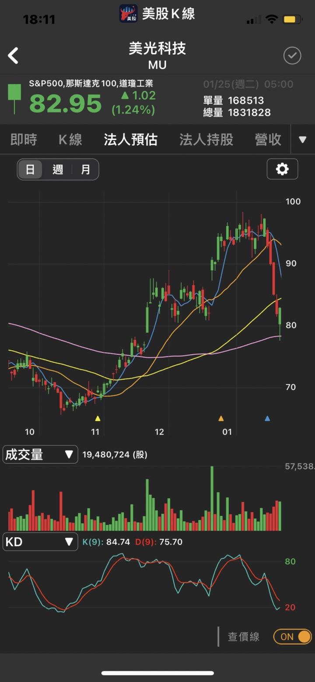
Task: Tap the battery status icon
Action: (293, 19)
